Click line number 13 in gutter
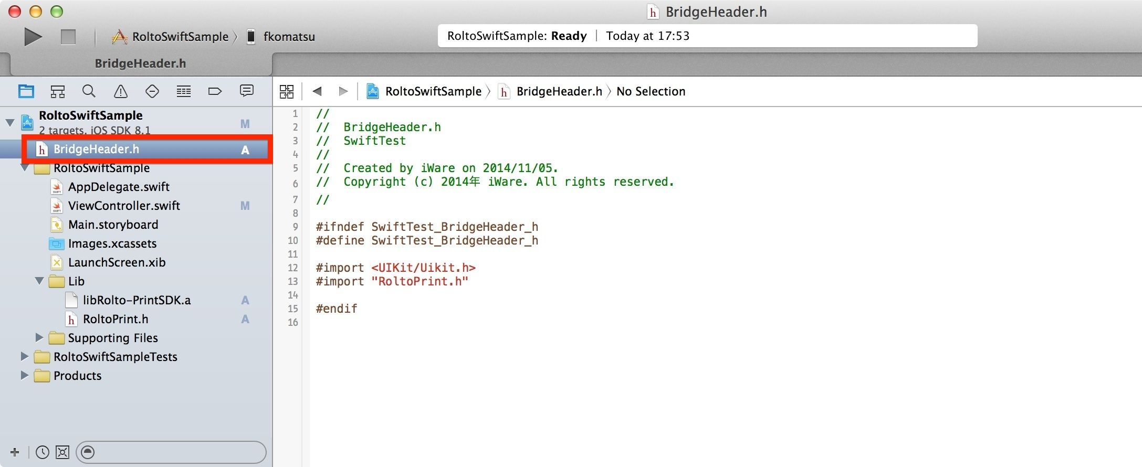Image resolution: width=1142 pixels, height=467 pixels. [292, 281]
